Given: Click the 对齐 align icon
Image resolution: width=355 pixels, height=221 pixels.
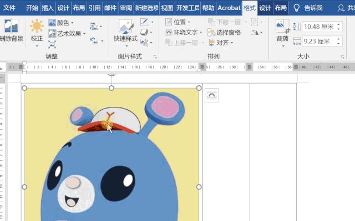Looking at the screenshot, I should click(x=212, y=43).
